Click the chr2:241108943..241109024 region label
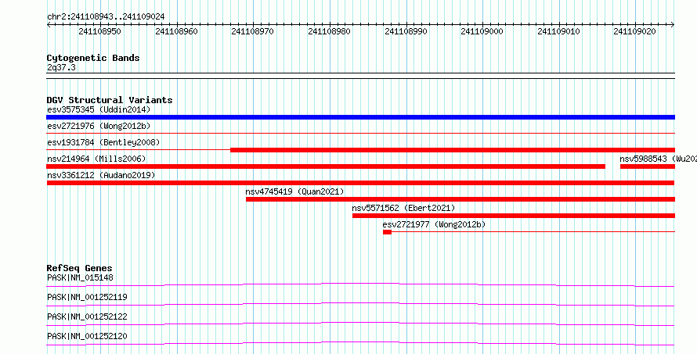697x354 pixels. (x=106, y=16)
